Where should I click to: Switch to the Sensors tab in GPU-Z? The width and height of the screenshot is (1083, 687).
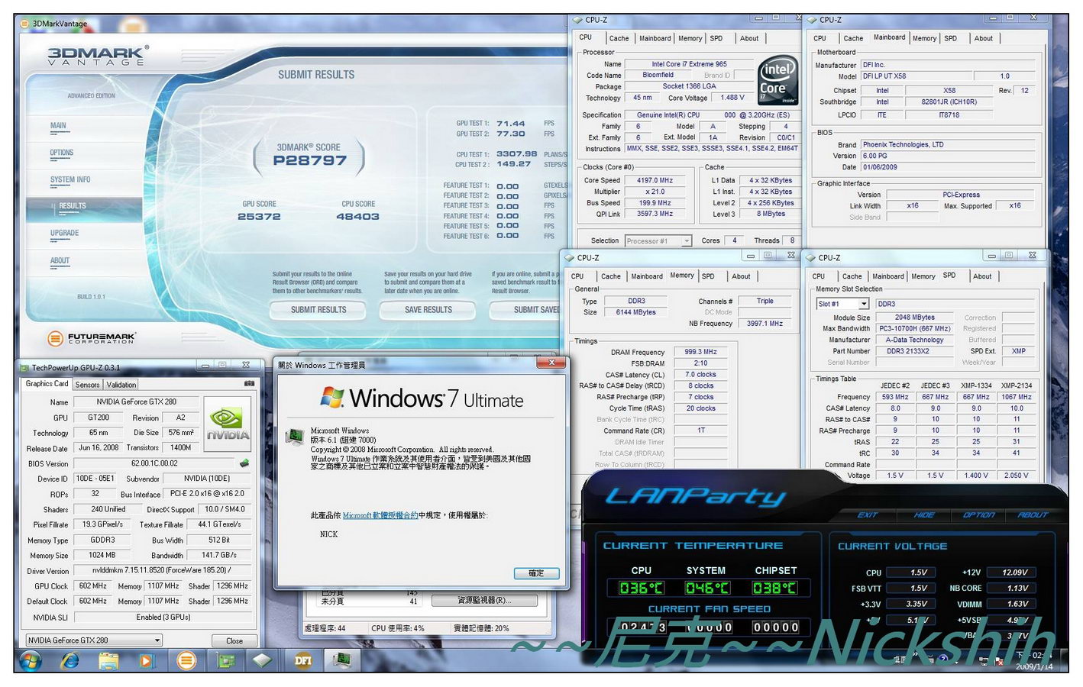pyautogui.click(x=87, y=385)
